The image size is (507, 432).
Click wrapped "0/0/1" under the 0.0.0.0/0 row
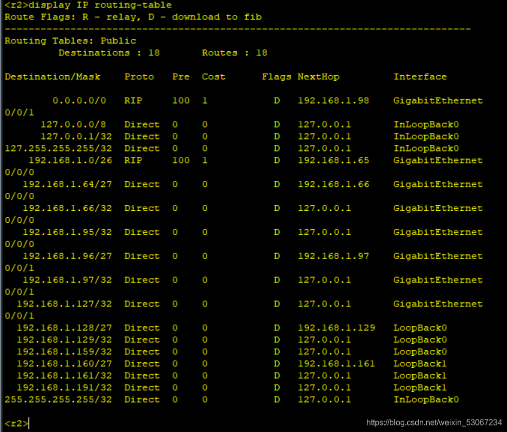(x=19, y=113)
